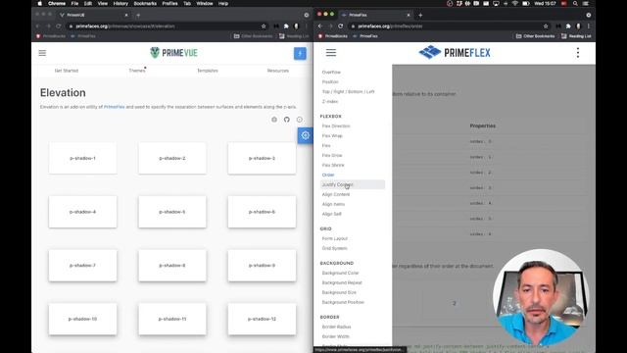
Task: Open the Bookmarks menu
Action: point(145,4)
